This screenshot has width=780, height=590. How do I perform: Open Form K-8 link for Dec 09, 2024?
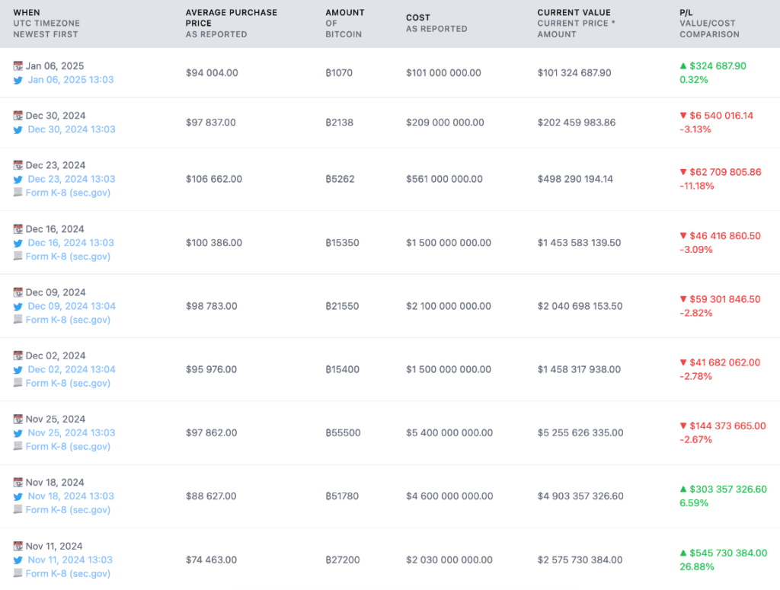(68, 320)
